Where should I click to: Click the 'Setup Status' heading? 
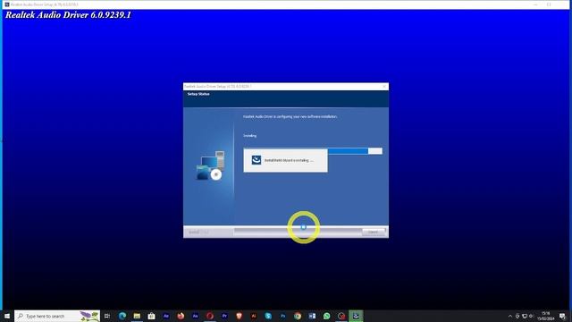click(x=198, y=94)
